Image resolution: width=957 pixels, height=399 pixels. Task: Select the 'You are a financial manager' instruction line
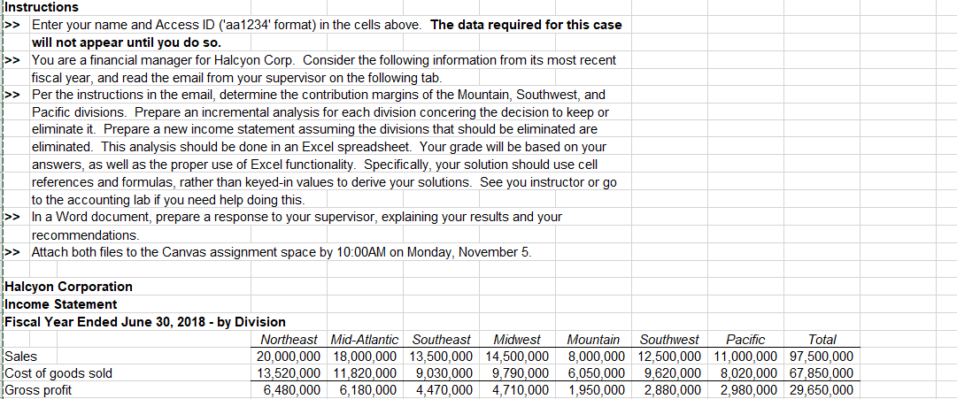pos(323,60)
